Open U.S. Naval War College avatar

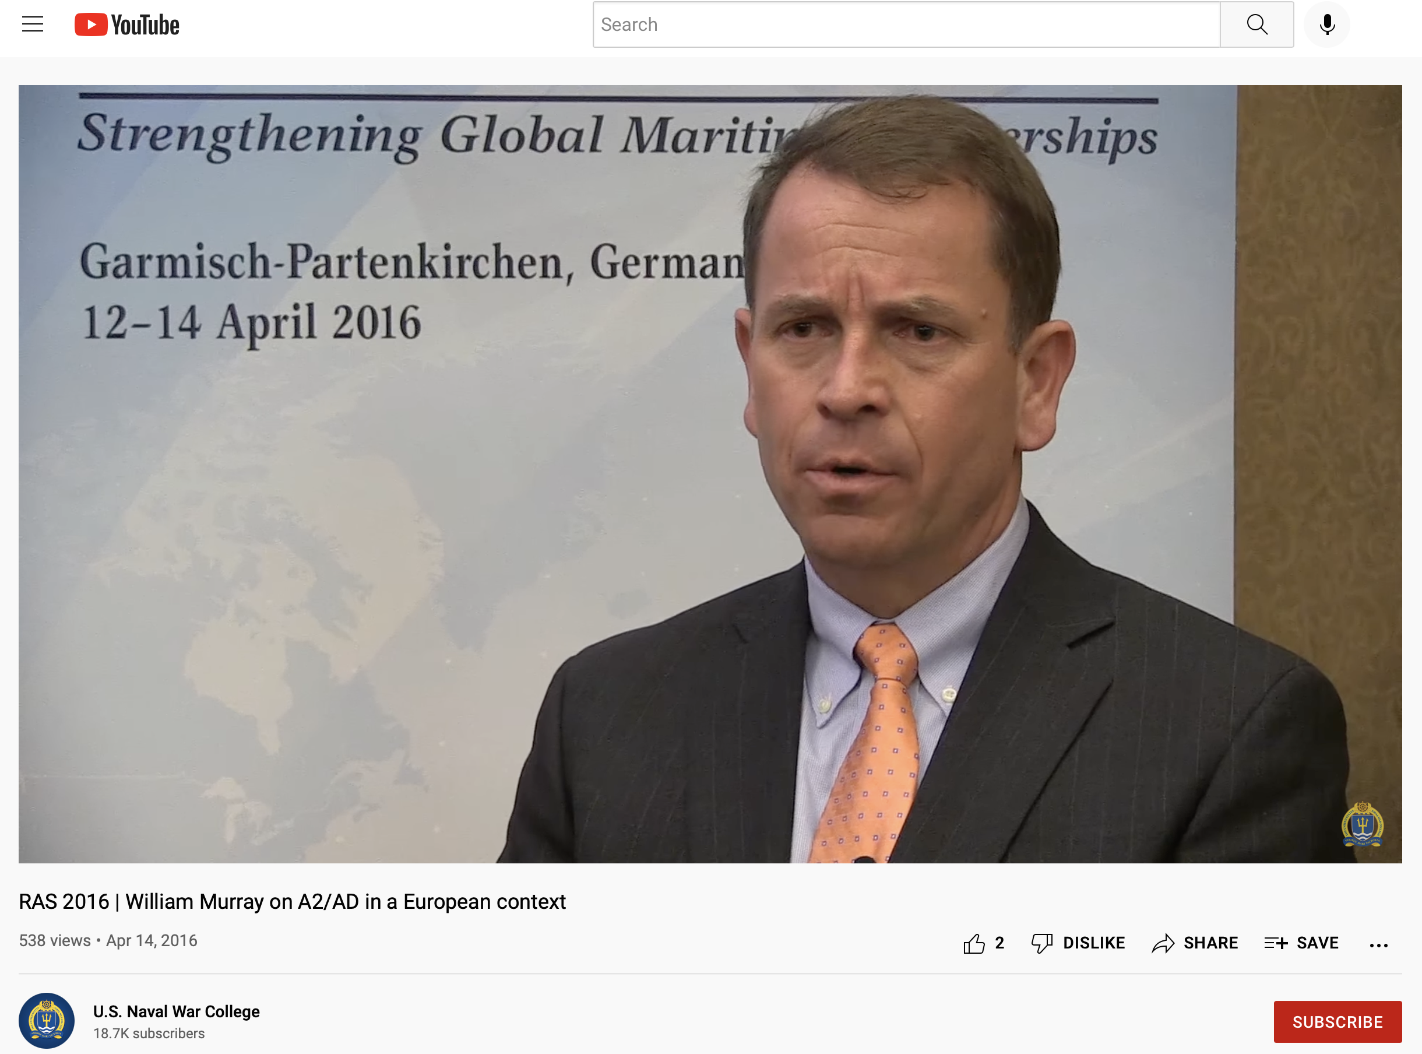(47, 1020)
